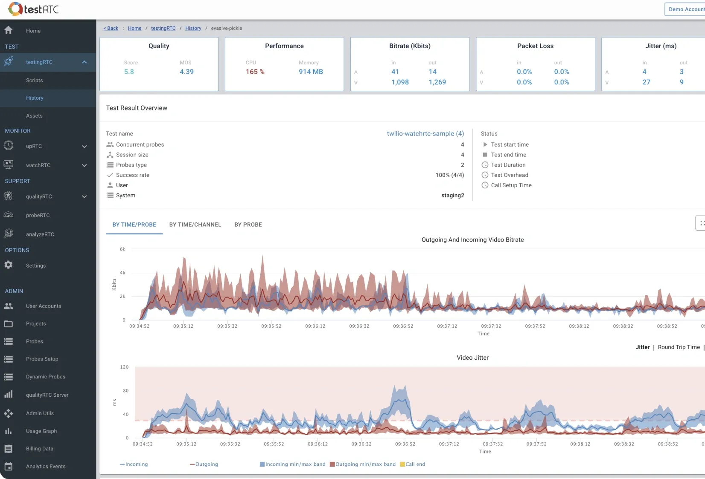Switch to the BY PROBE tab
The height and width of the screenshot is (479, 705).
248,225
